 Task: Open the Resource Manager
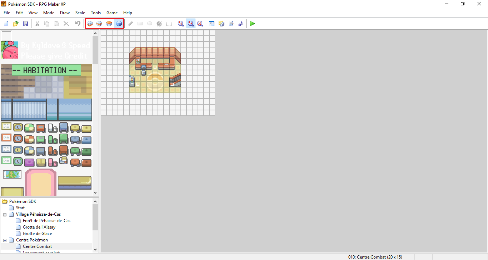tap(221, 23)
